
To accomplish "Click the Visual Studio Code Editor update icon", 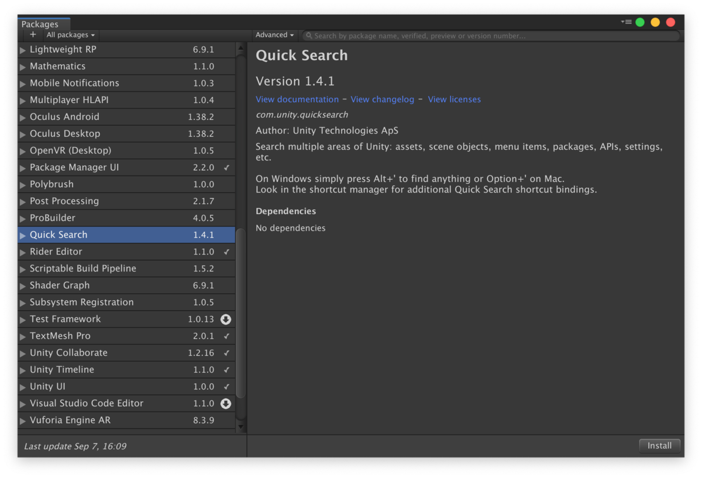I will tap(226, 404).
